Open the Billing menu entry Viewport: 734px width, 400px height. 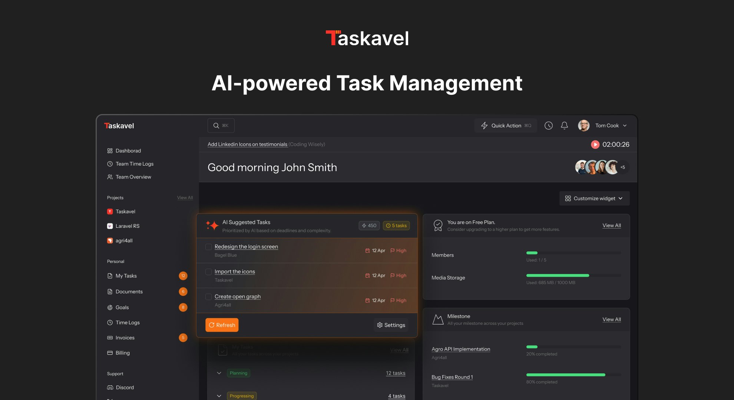pyautogui.click(x=122, y=353)
